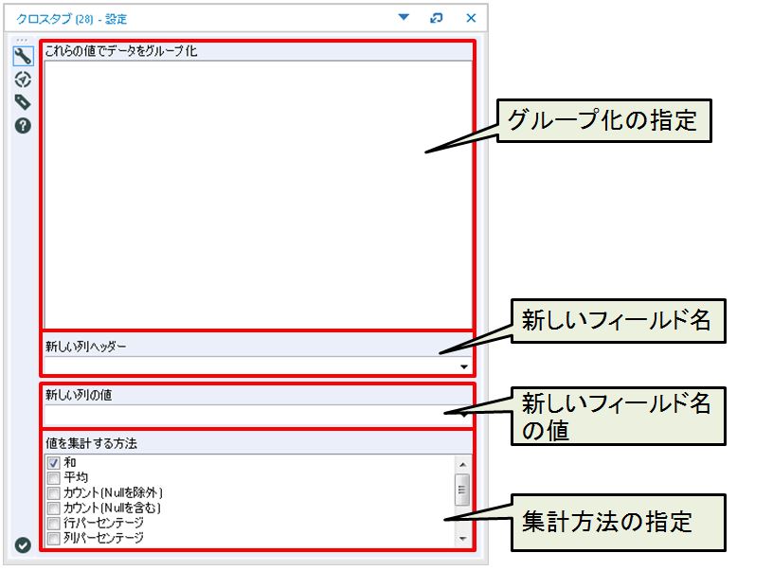This screenshot has height=571, width=773.
Task: Uncheck the 和 aggregation checkbox
Action: click(53, 463)
